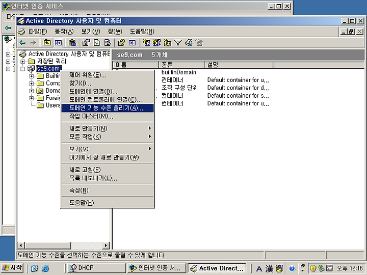Select 여기에서 창 새로 만들기(W)
This screenshot has width=367, height=275.
click(x=108, y=157)
